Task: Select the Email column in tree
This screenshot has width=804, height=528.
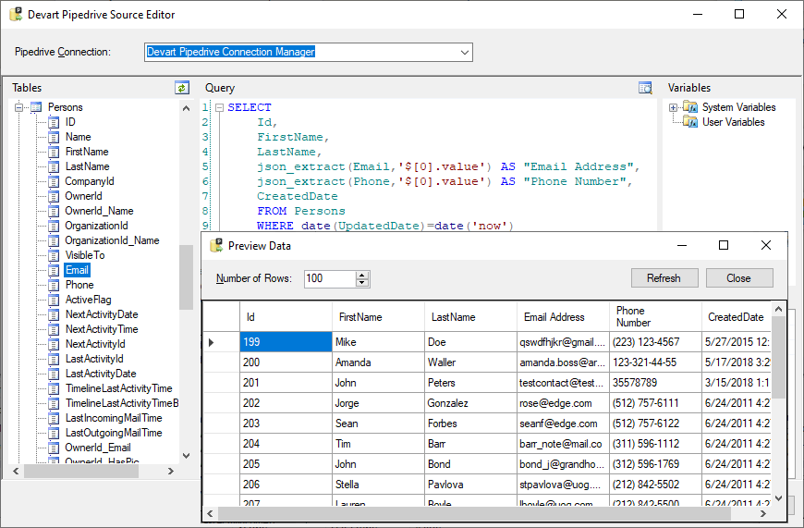Action: [x=78, y=270]
